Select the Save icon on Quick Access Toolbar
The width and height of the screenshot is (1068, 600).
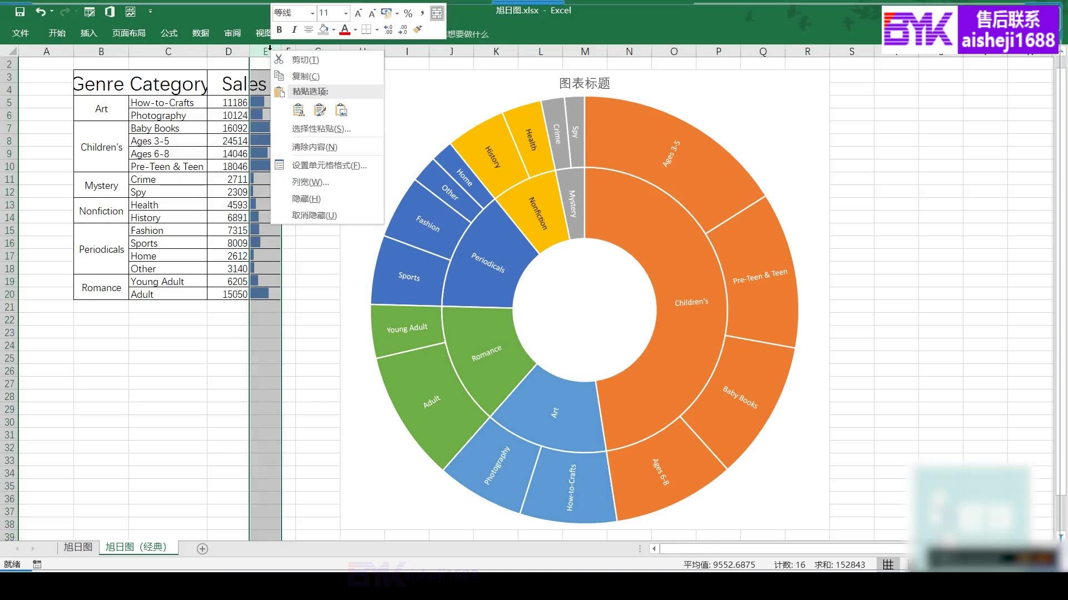21,11
